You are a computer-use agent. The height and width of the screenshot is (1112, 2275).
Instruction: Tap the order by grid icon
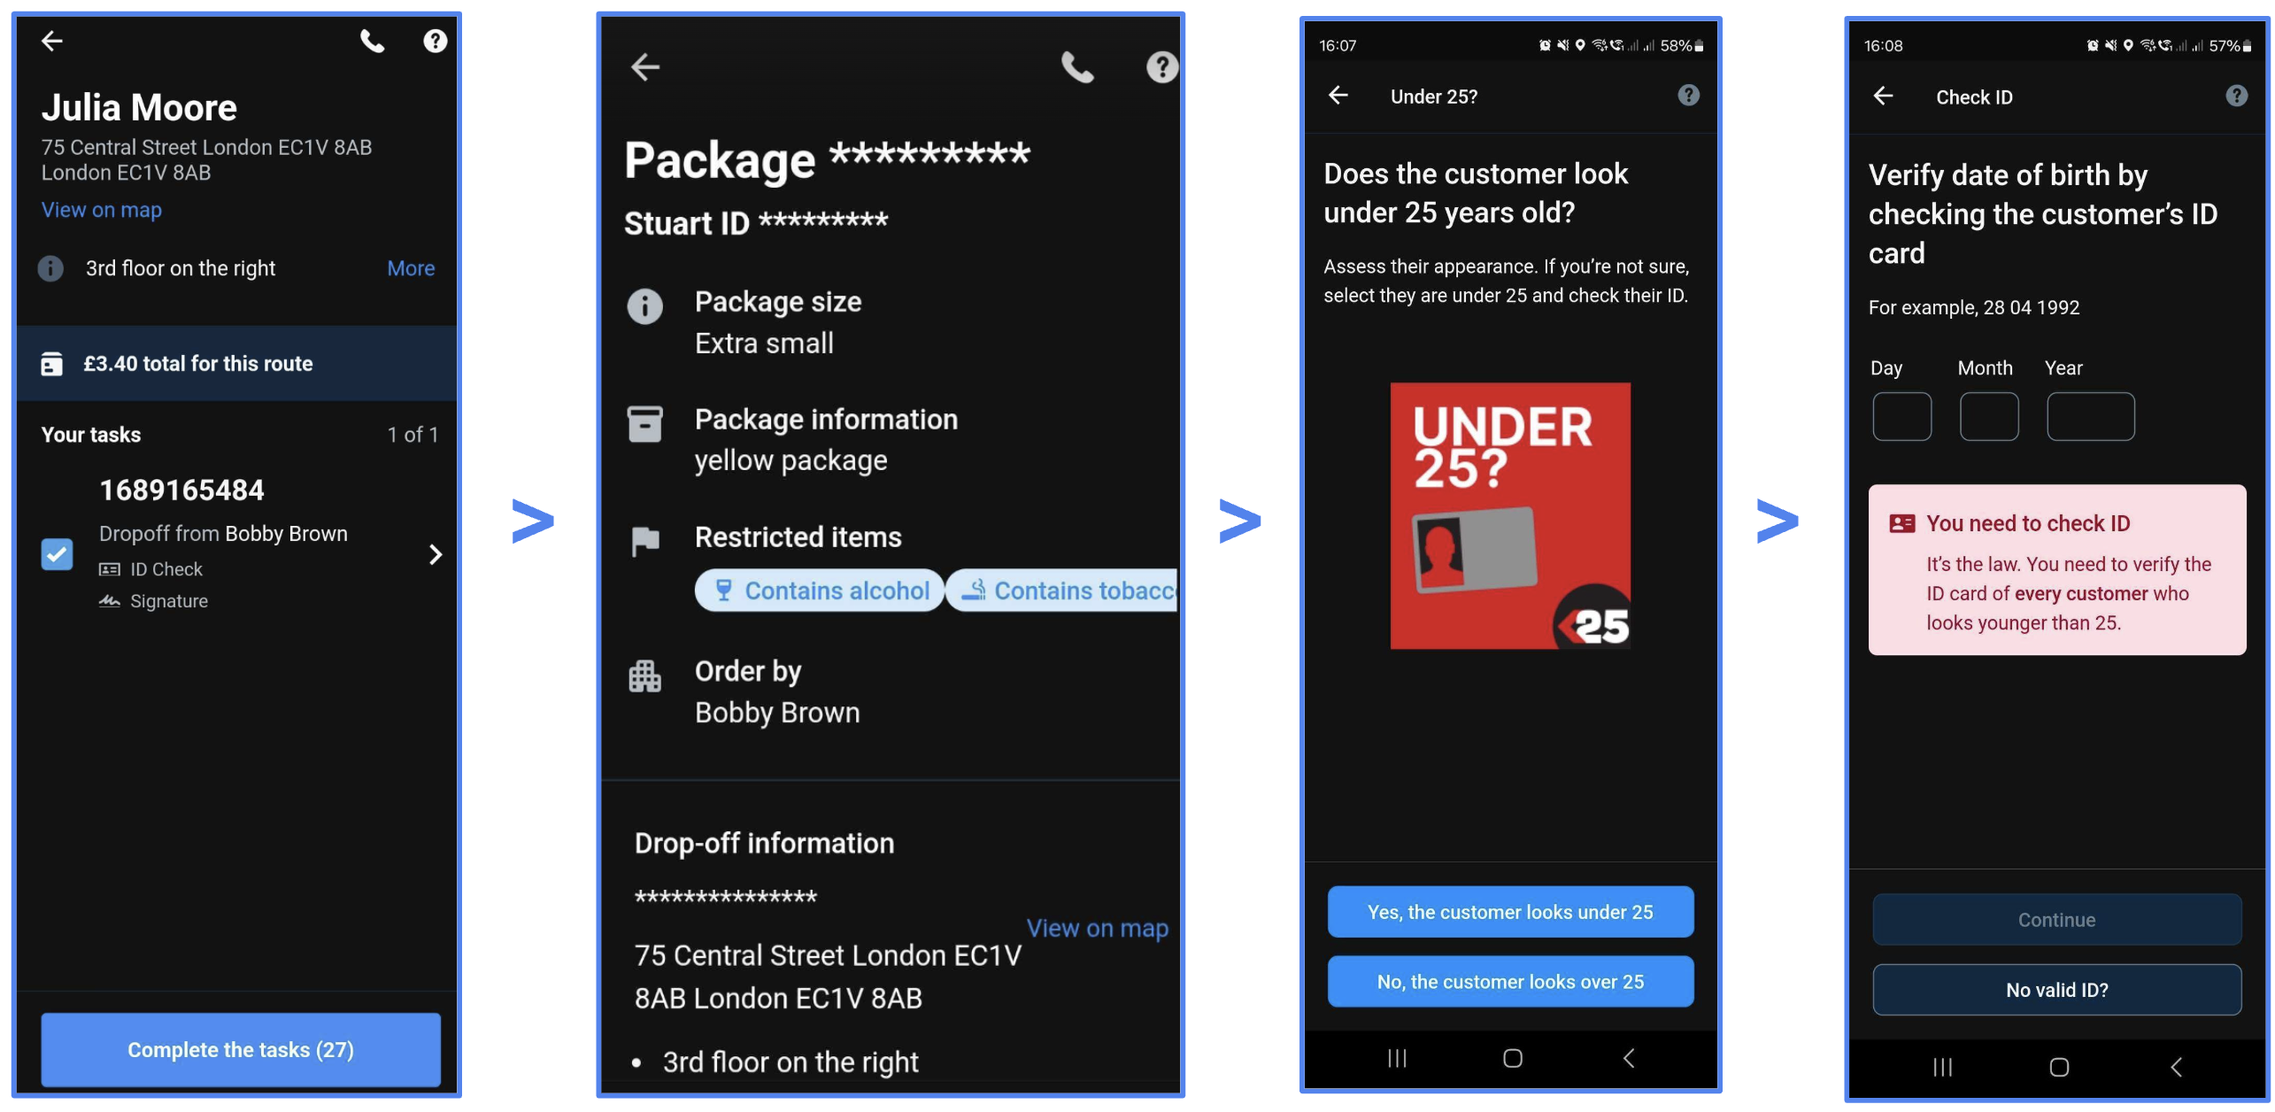pos(649,671)
